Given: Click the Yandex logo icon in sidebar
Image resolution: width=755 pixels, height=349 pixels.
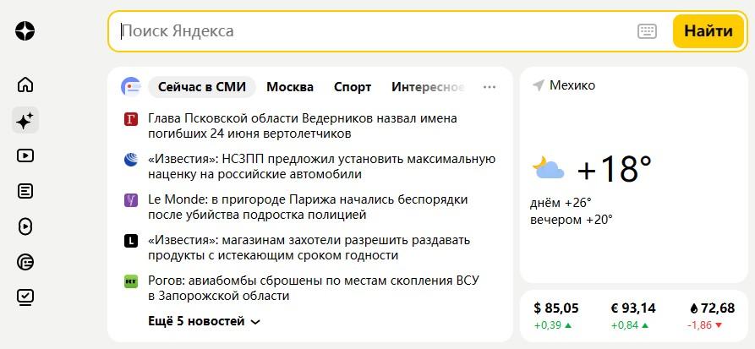Looking at the screenshot, I should point(25,31).
